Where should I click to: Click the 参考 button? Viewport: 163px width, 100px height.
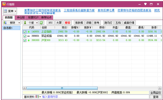[x=97, y=23]
